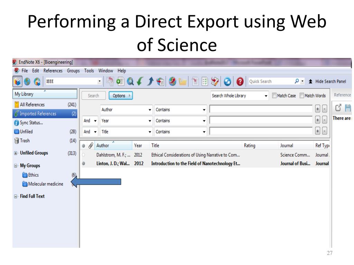Click the Format Bibliography checklist icon
354x265 pixels.
[x=205, y=81]
